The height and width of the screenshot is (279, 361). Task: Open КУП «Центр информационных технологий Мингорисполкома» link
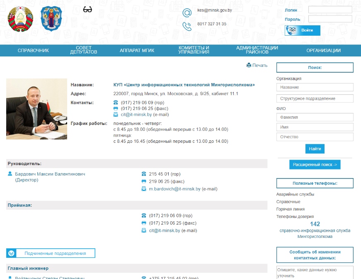click(184, 85)
